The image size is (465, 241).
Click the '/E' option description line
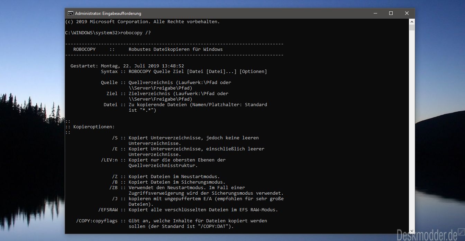point(188,149)
